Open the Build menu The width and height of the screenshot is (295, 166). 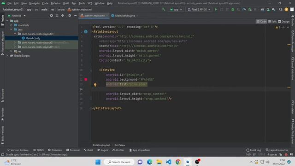[x=66, y=3]
